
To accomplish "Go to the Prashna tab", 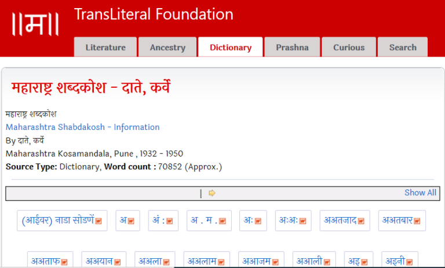I will (x=292, y=47).
